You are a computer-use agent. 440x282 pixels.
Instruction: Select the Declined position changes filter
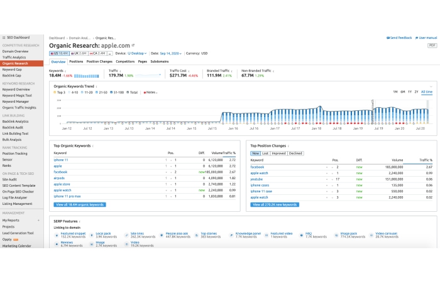click(x=295, y=154)
